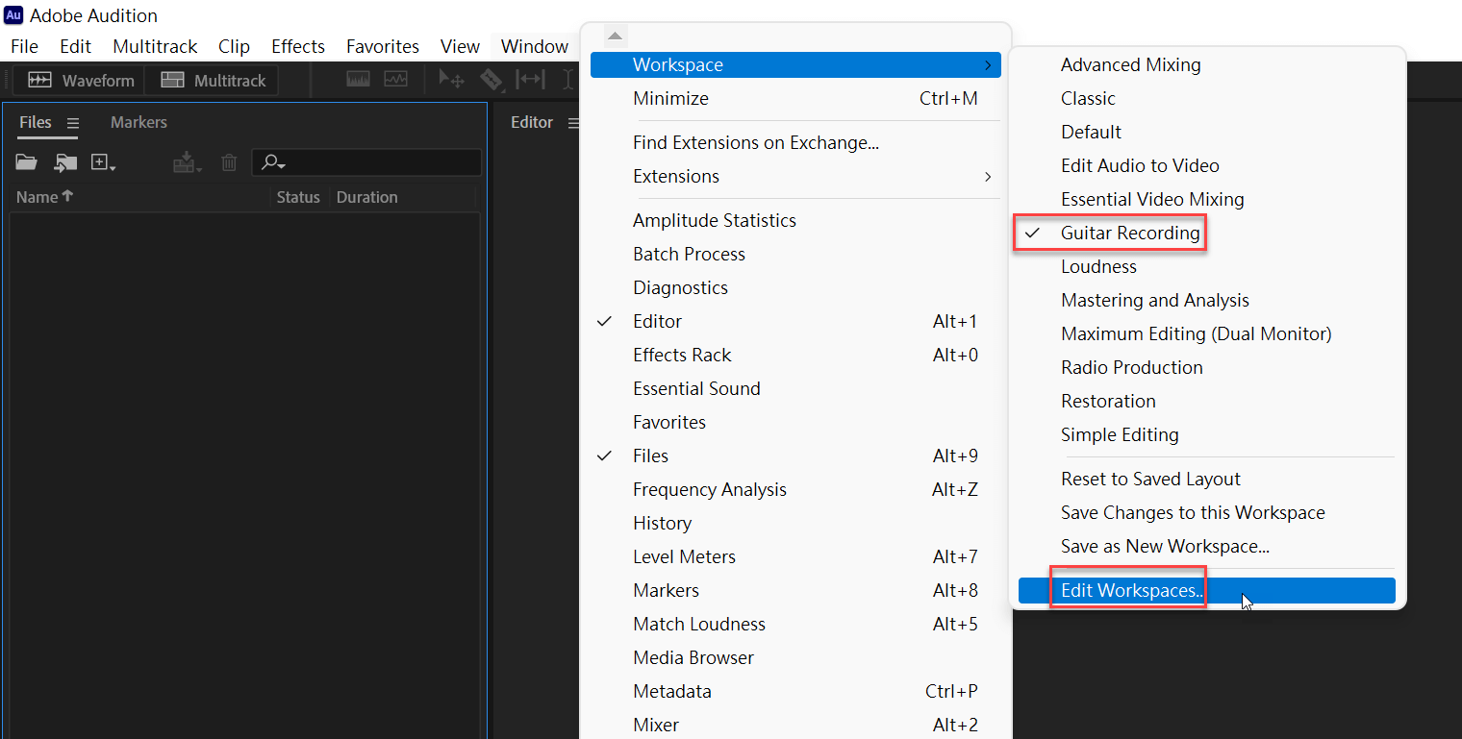Open the search filter magnifier dropdown
Viewport: 1462px width, 739px height.
pos(274,162)
